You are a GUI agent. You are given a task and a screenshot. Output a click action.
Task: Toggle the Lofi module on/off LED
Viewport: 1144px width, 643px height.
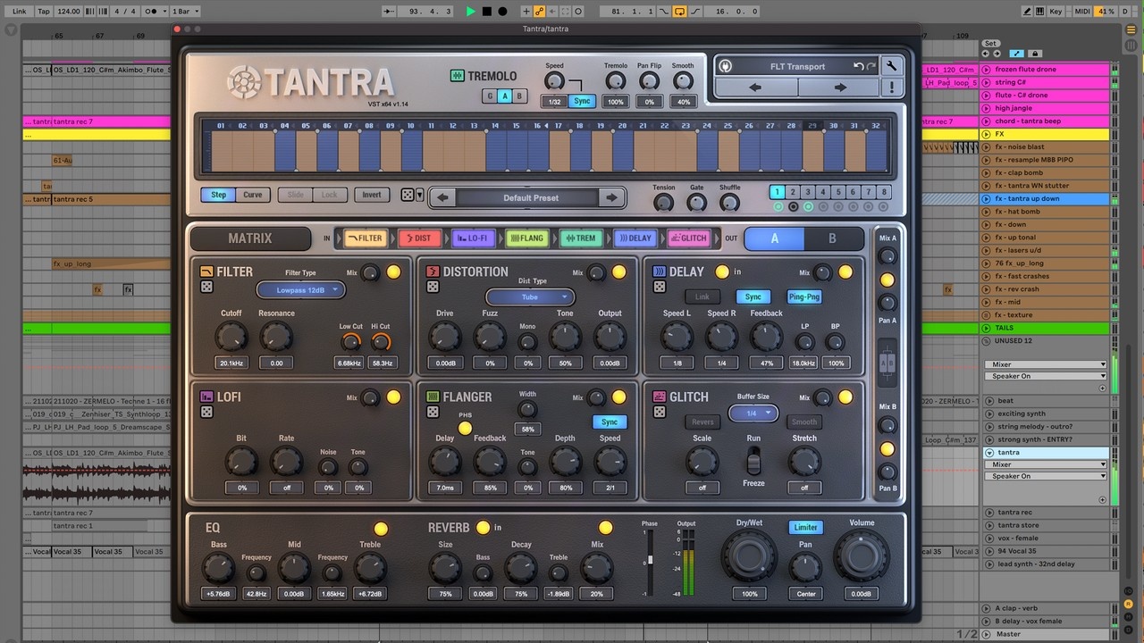pos(393,397)
